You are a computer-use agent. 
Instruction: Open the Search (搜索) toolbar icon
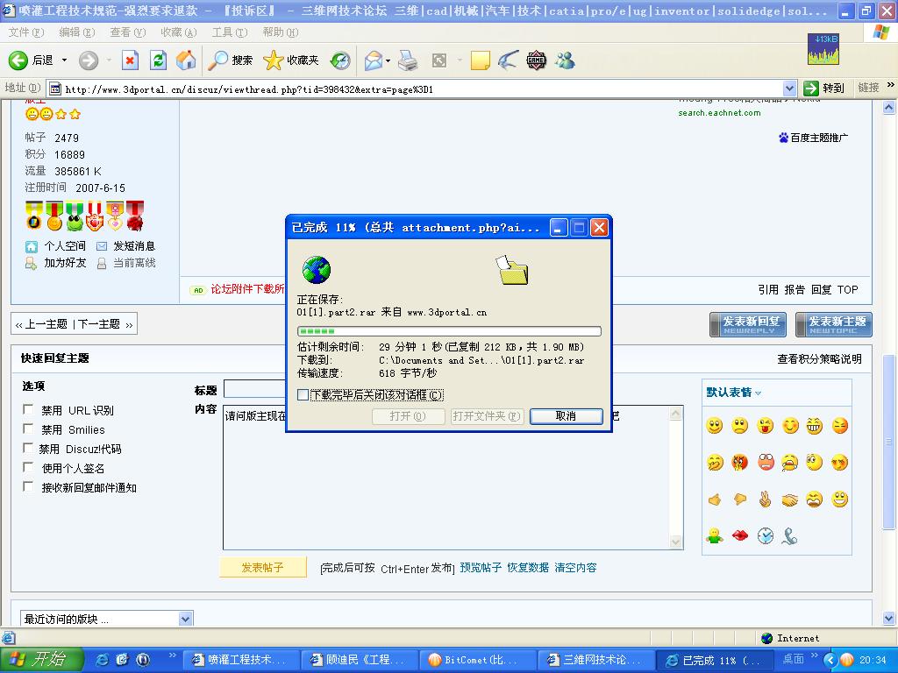click(x=217, y=60)
